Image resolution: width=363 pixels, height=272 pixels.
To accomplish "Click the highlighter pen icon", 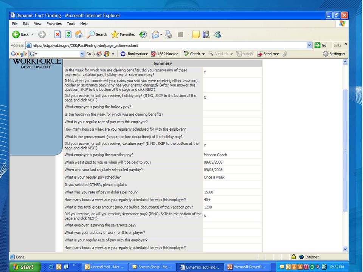I will tap(285, 54).
